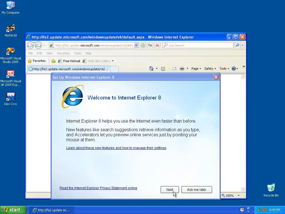This screenshot has height=214, width=285.
Task: Click the Internet Explorer taskbar button
Action: click(51, 210)
